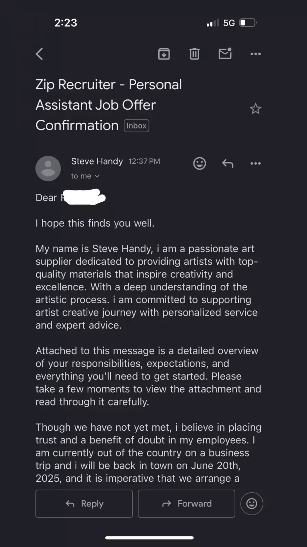Open message options beside reply arrow
This screenshot has height=547, width=307.
[255, 163]
